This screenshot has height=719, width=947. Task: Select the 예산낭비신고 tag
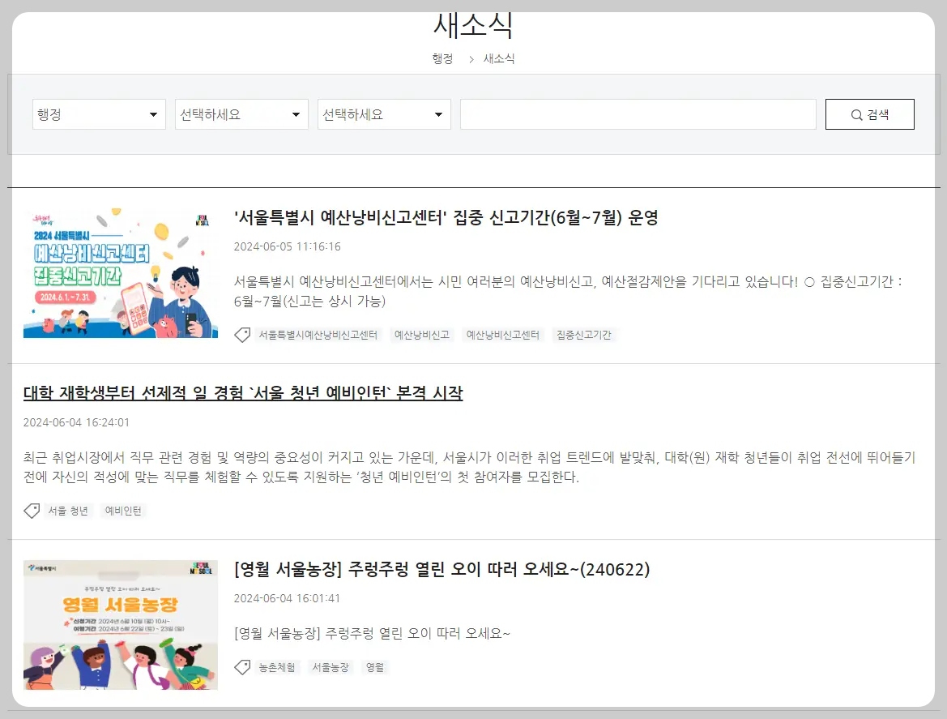point(422,334)
